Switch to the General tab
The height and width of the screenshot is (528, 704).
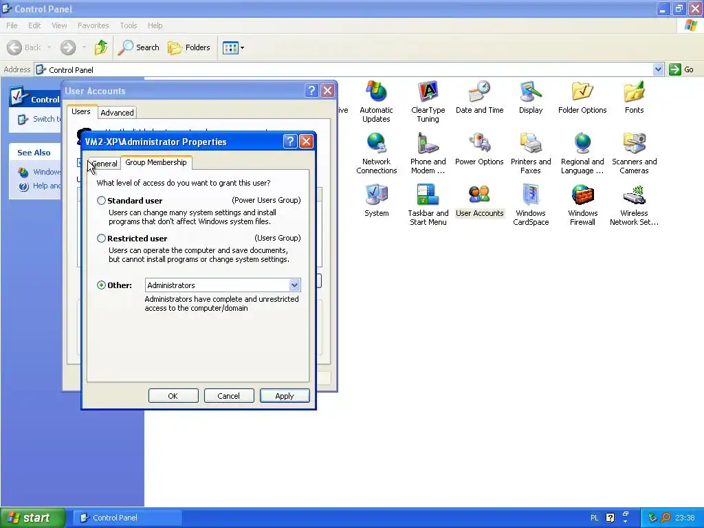coord(104,164)
